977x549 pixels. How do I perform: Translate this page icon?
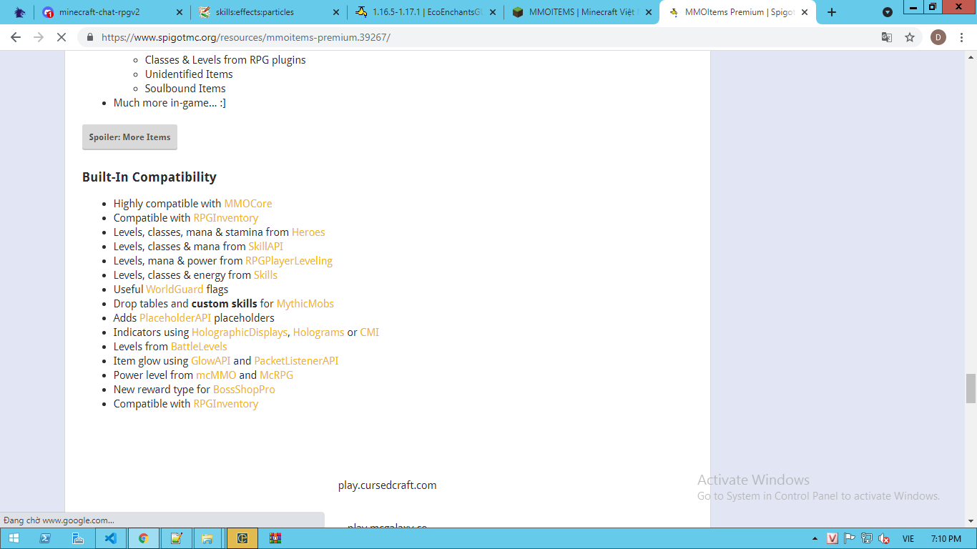pos(887,37)
